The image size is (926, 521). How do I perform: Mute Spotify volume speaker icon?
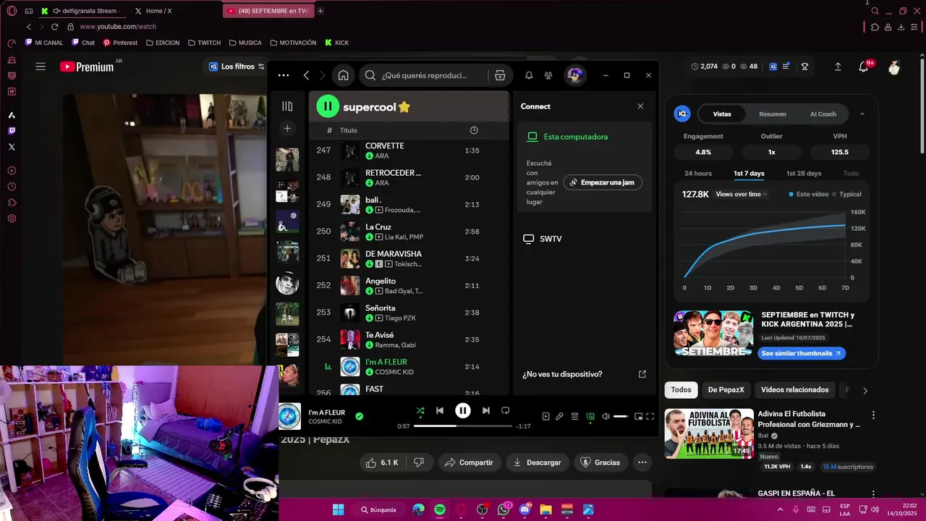click(606, 416)
